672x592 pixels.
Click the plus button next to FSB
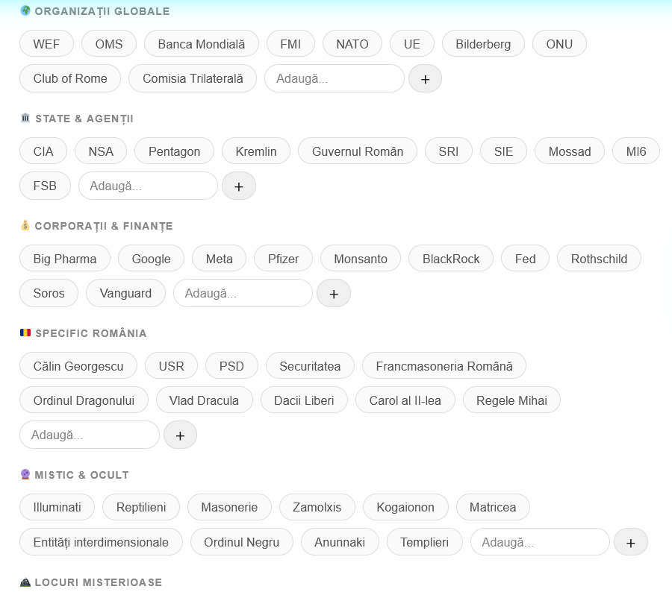tap(239, 186)
